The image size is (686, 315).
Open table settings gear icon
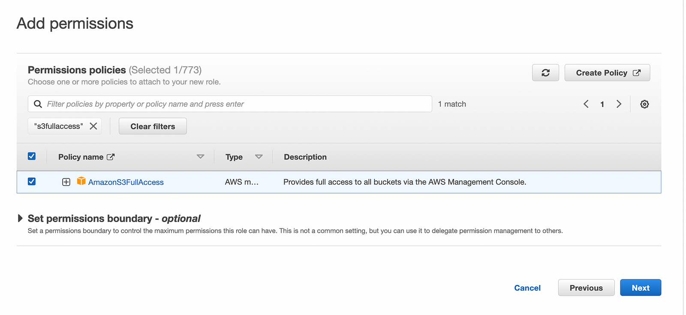[x=644, y=104]
